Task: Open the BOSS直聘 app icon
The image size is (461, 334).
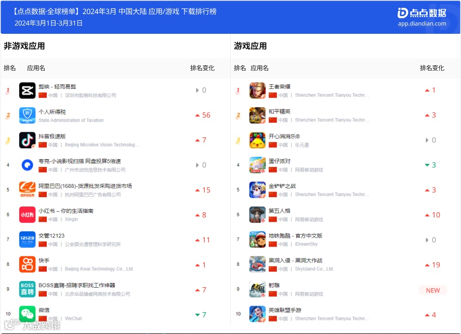Action: pos(28,289)
